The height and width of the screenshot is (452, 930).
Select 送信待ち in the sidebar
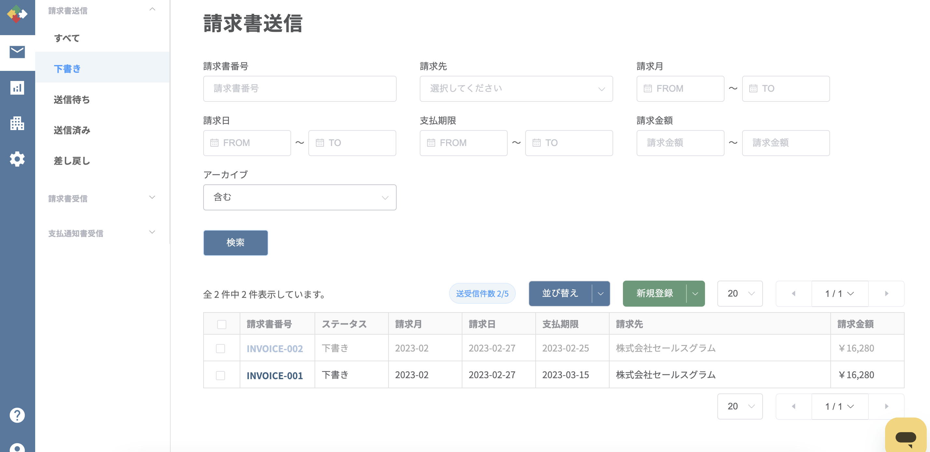click(x=72, y=100)
